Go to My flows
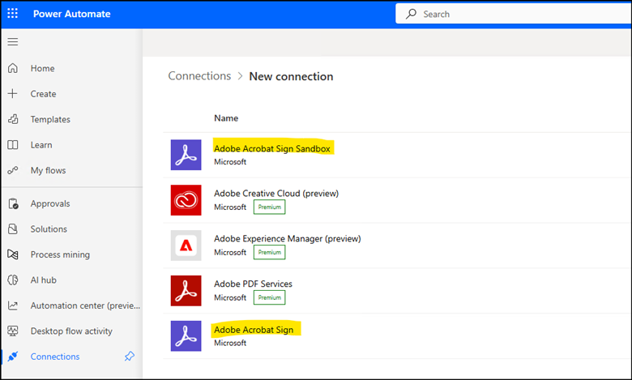The image size is (632, 380). click(48, 170)
